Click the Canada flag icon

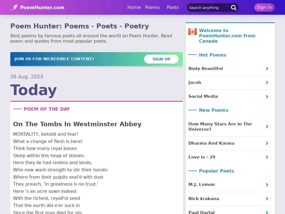click(193, 32)
